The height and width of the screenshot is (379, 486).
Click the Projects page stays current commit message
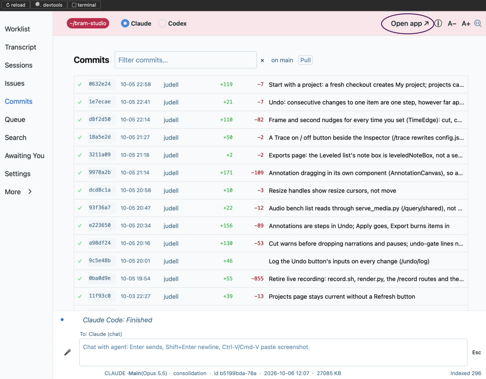(x=342, y=296)
